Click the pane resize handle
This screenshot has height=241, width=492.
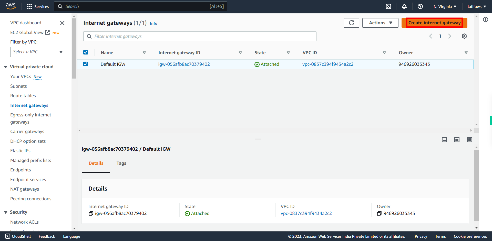(x=258, y=139)
